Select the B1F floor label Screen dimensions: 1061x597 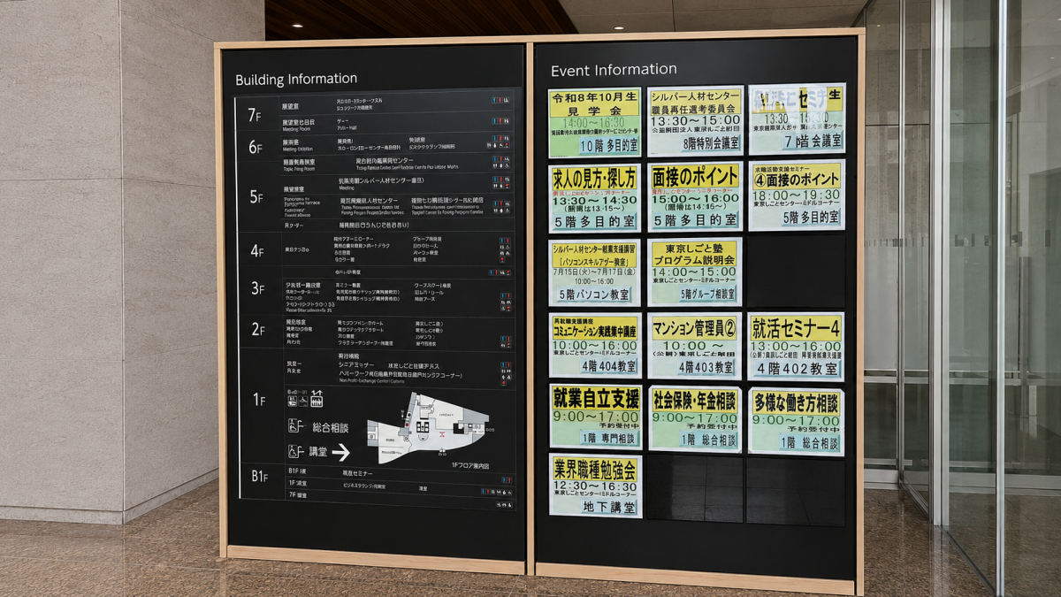coord(259,477)
